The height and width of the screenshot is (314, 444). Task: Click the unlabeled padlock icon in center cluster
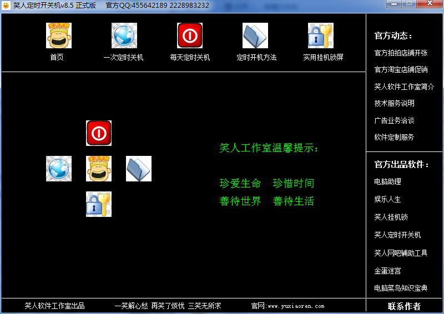(x=99, y=204)
